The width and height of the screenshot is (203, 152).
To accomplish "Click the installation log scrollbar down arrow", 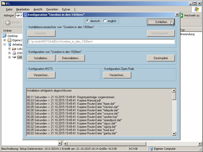I will (x=174, y=134).
